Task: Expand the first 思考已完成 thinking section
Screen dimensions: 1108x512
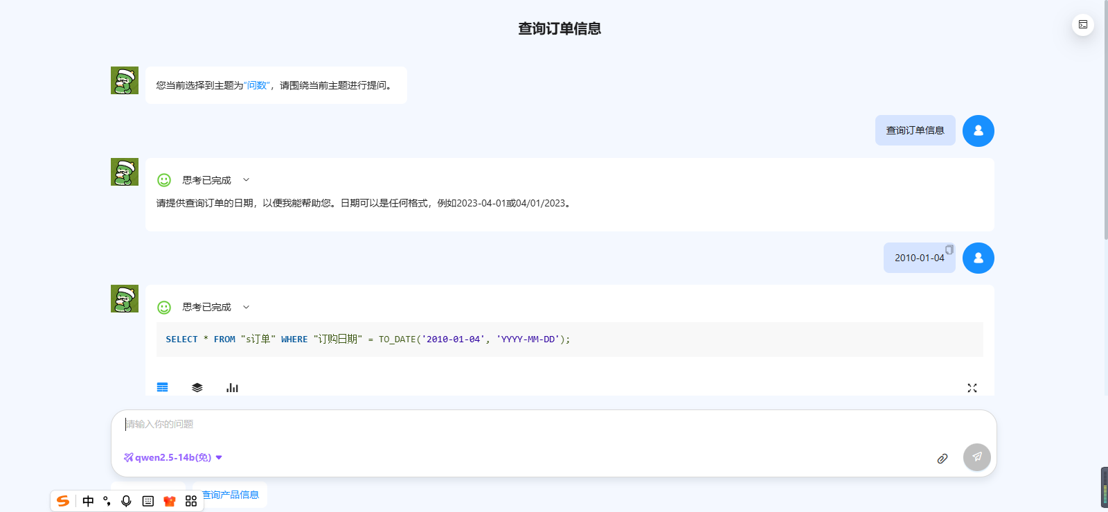Action: [246, 180]
